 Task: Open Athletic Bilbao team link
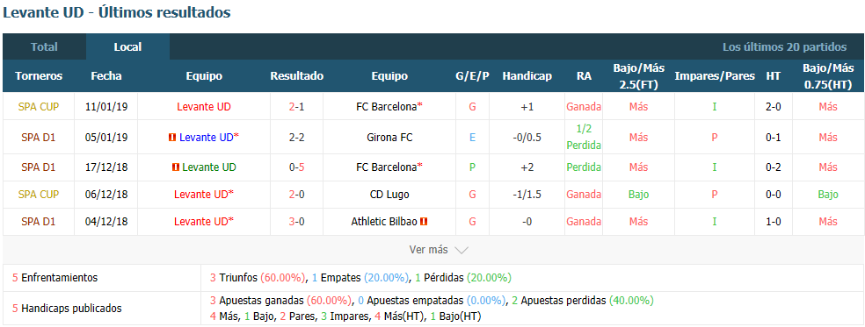384,221
